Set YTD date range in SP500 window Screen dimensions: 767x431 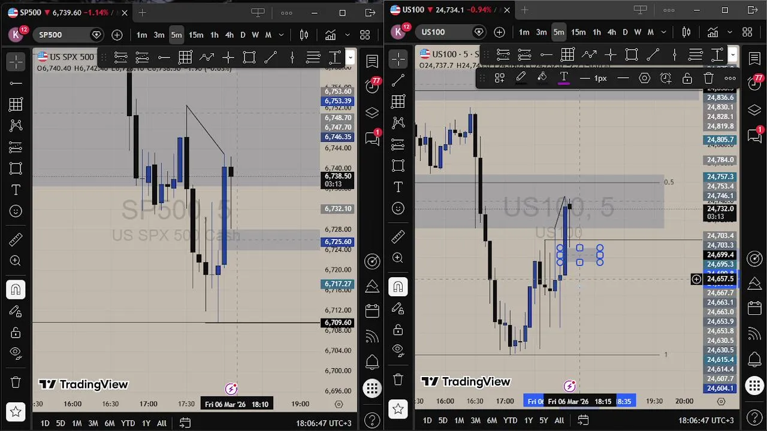coord(128,423)
